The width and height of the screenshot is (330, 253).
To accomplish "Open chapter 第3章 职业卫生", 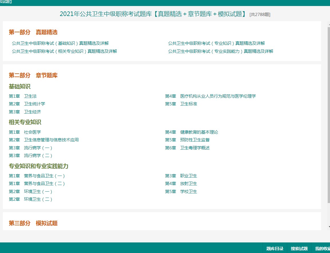I will (181, 176).
